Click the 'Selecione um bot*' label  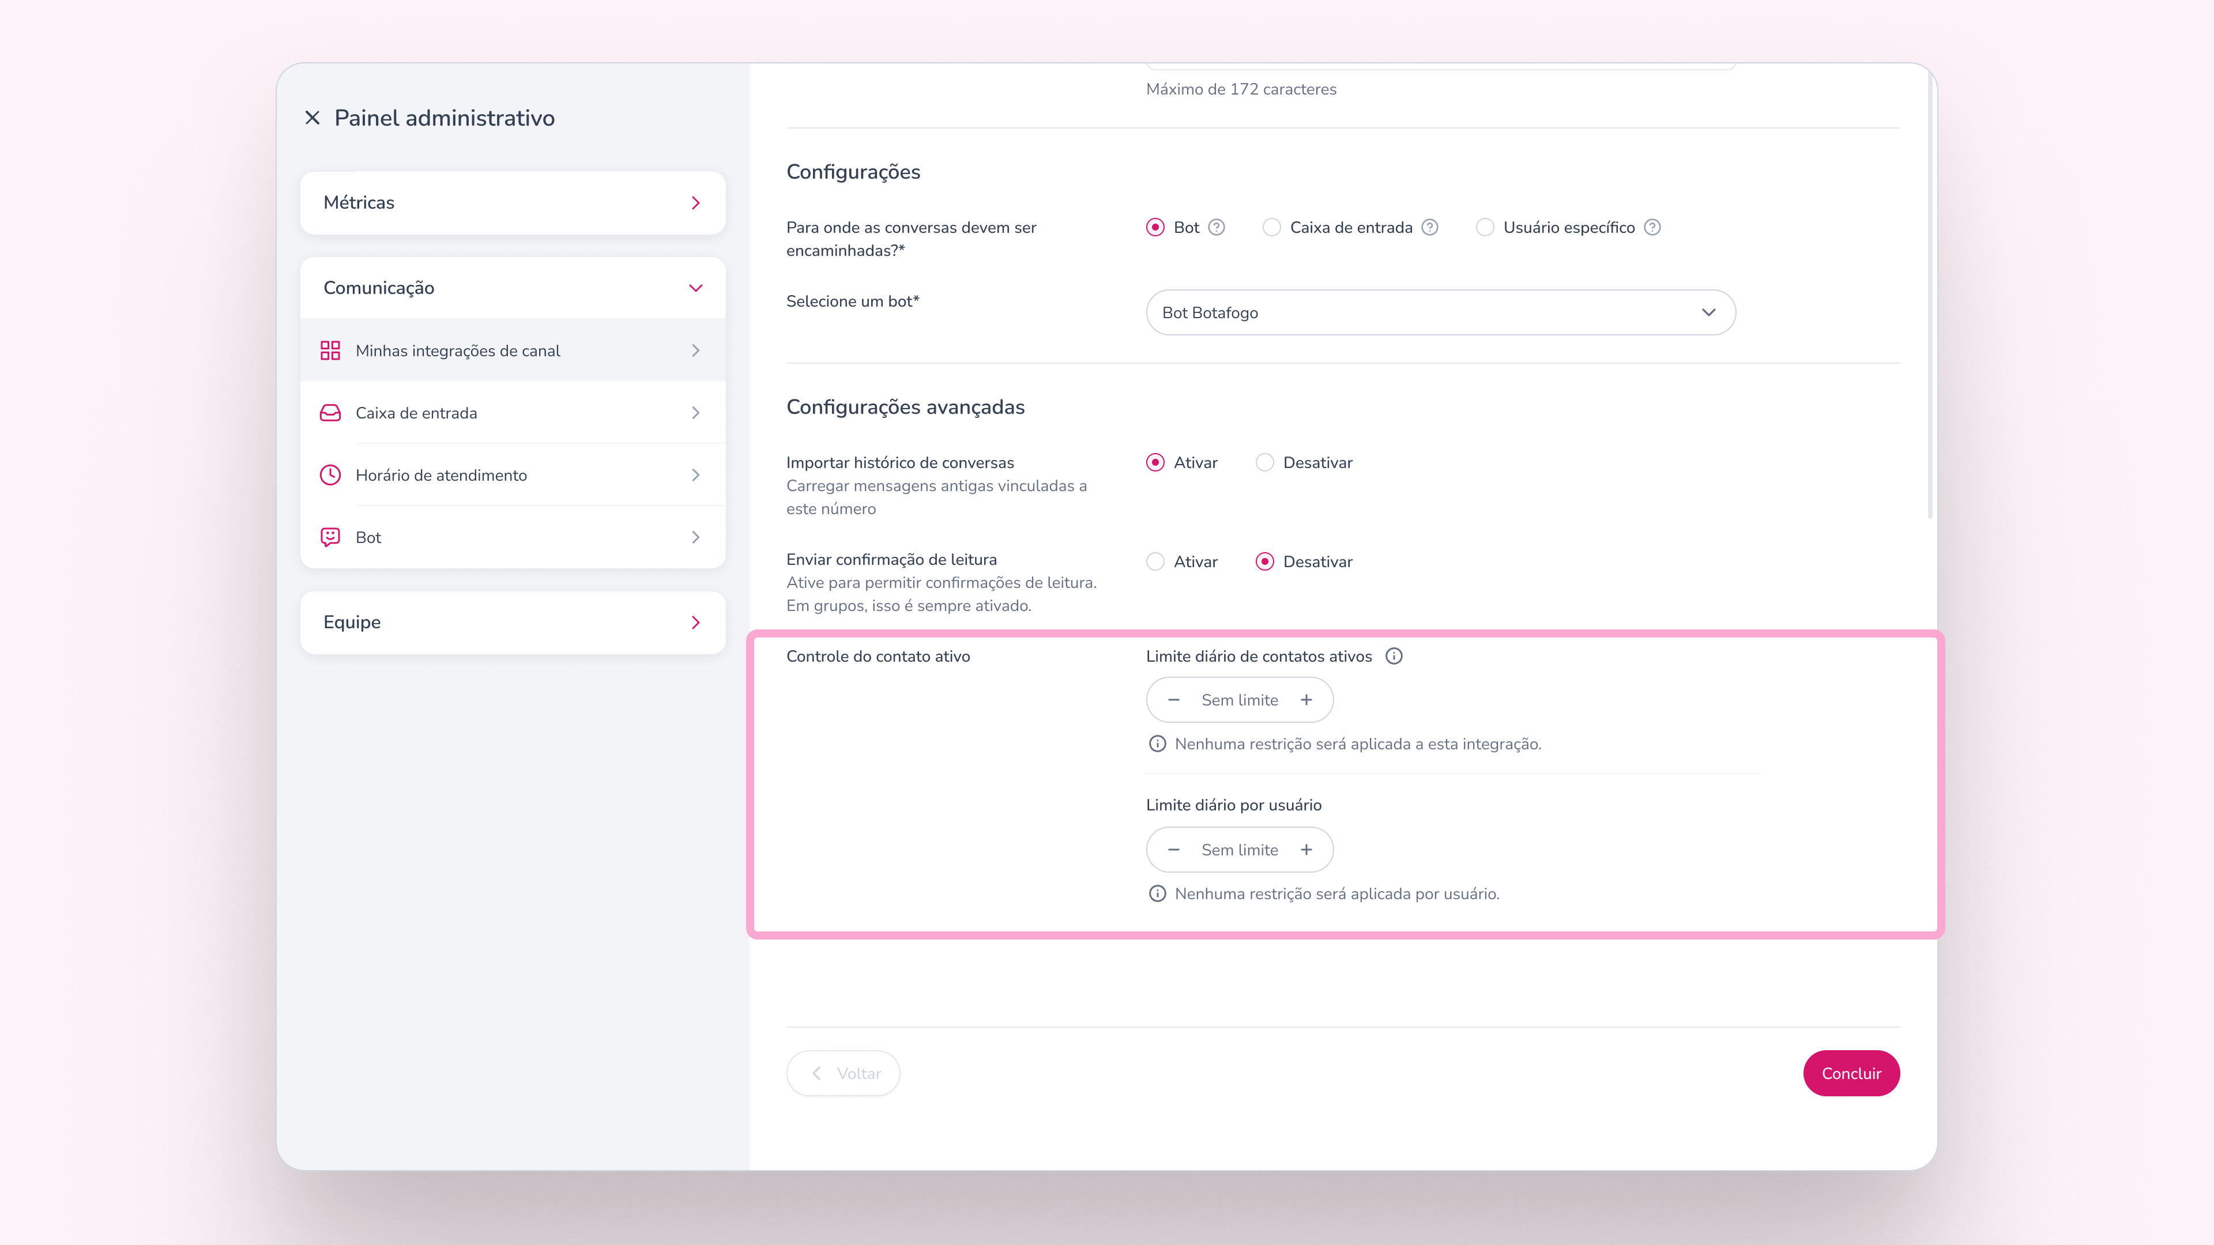(853, 301)
